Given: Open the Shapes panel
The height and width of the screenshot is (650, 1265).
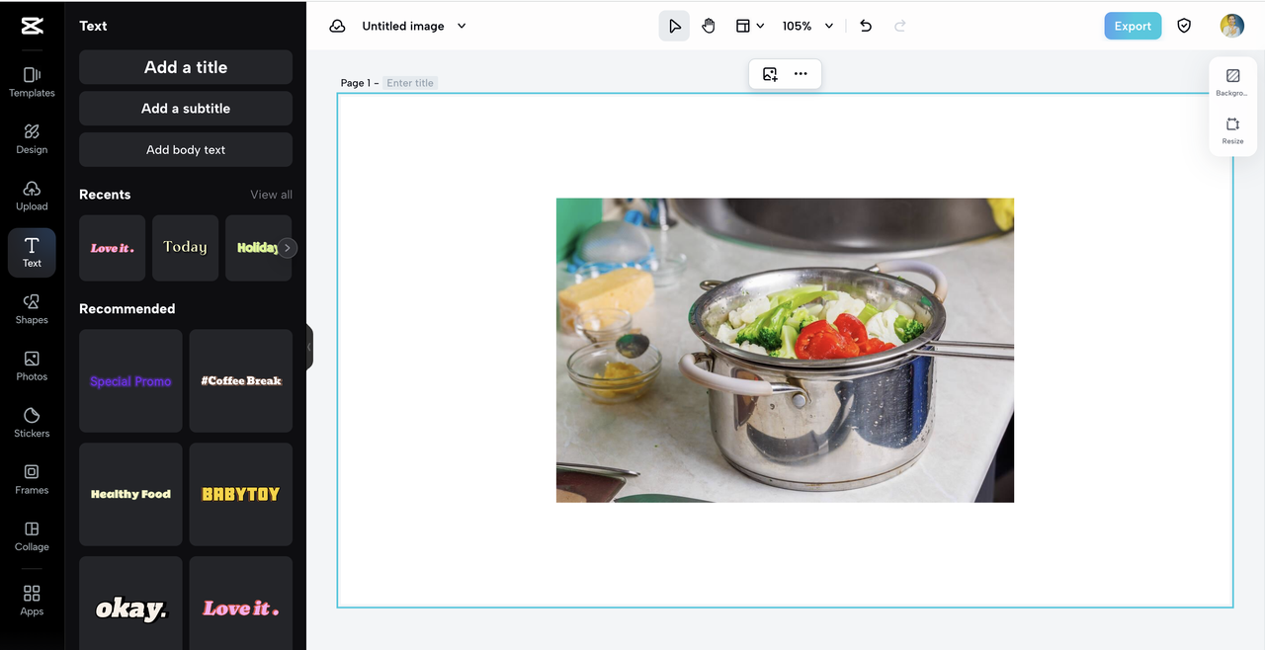Looking at the screenshot, I should [32, 309].
